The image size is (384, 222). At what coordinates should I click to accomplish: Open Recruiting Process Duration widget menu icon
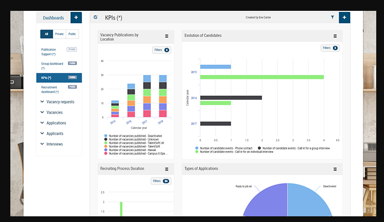point(166,169)
